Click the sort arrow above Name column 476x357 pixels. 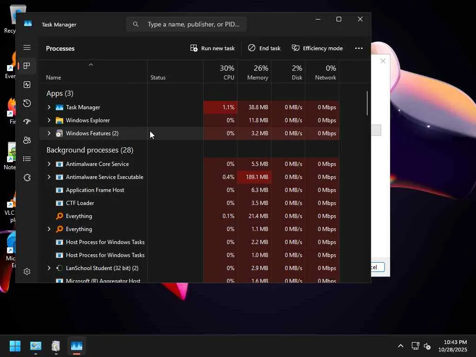point(91,65)
